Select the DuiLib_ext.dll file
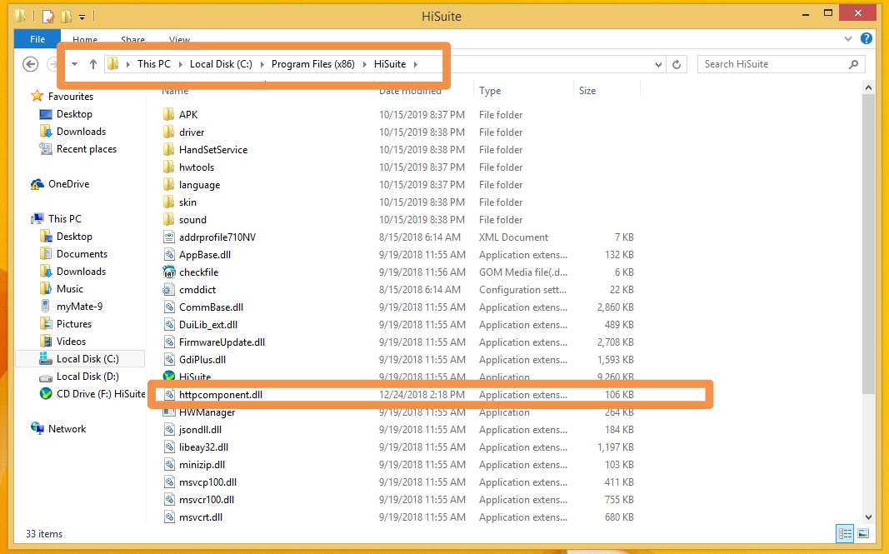The height and width of the screenshot is (554, 889). pos(208,325)
